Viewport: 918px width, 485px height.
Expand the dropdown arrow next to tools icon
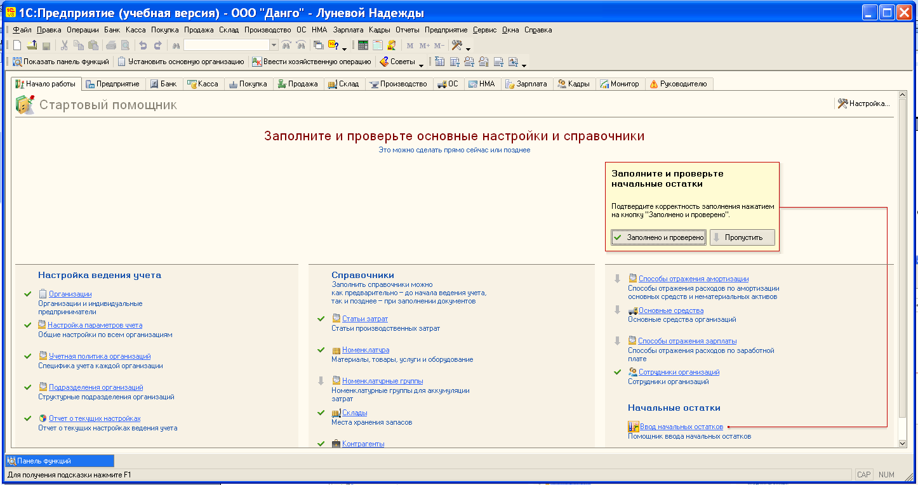[x=469, y=48]
